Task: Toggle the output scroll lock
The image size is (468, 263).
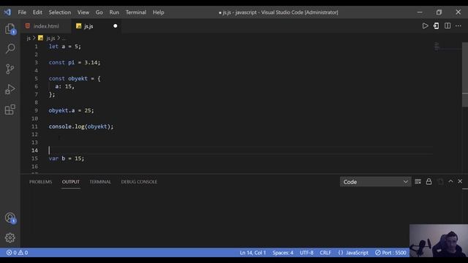Action: [x=429, y=182]
